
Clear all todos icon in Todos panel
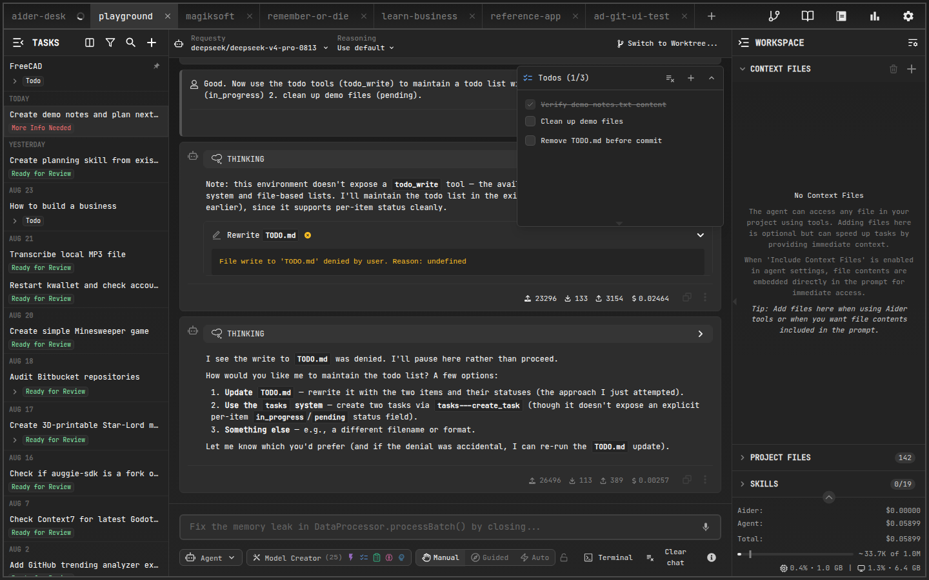coord(670,78)
